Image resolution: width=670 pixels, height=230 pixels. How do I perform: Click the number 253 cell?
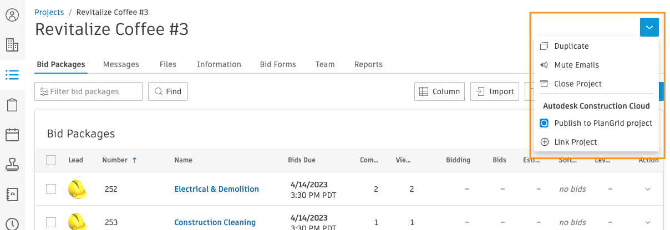click(111, 222)
